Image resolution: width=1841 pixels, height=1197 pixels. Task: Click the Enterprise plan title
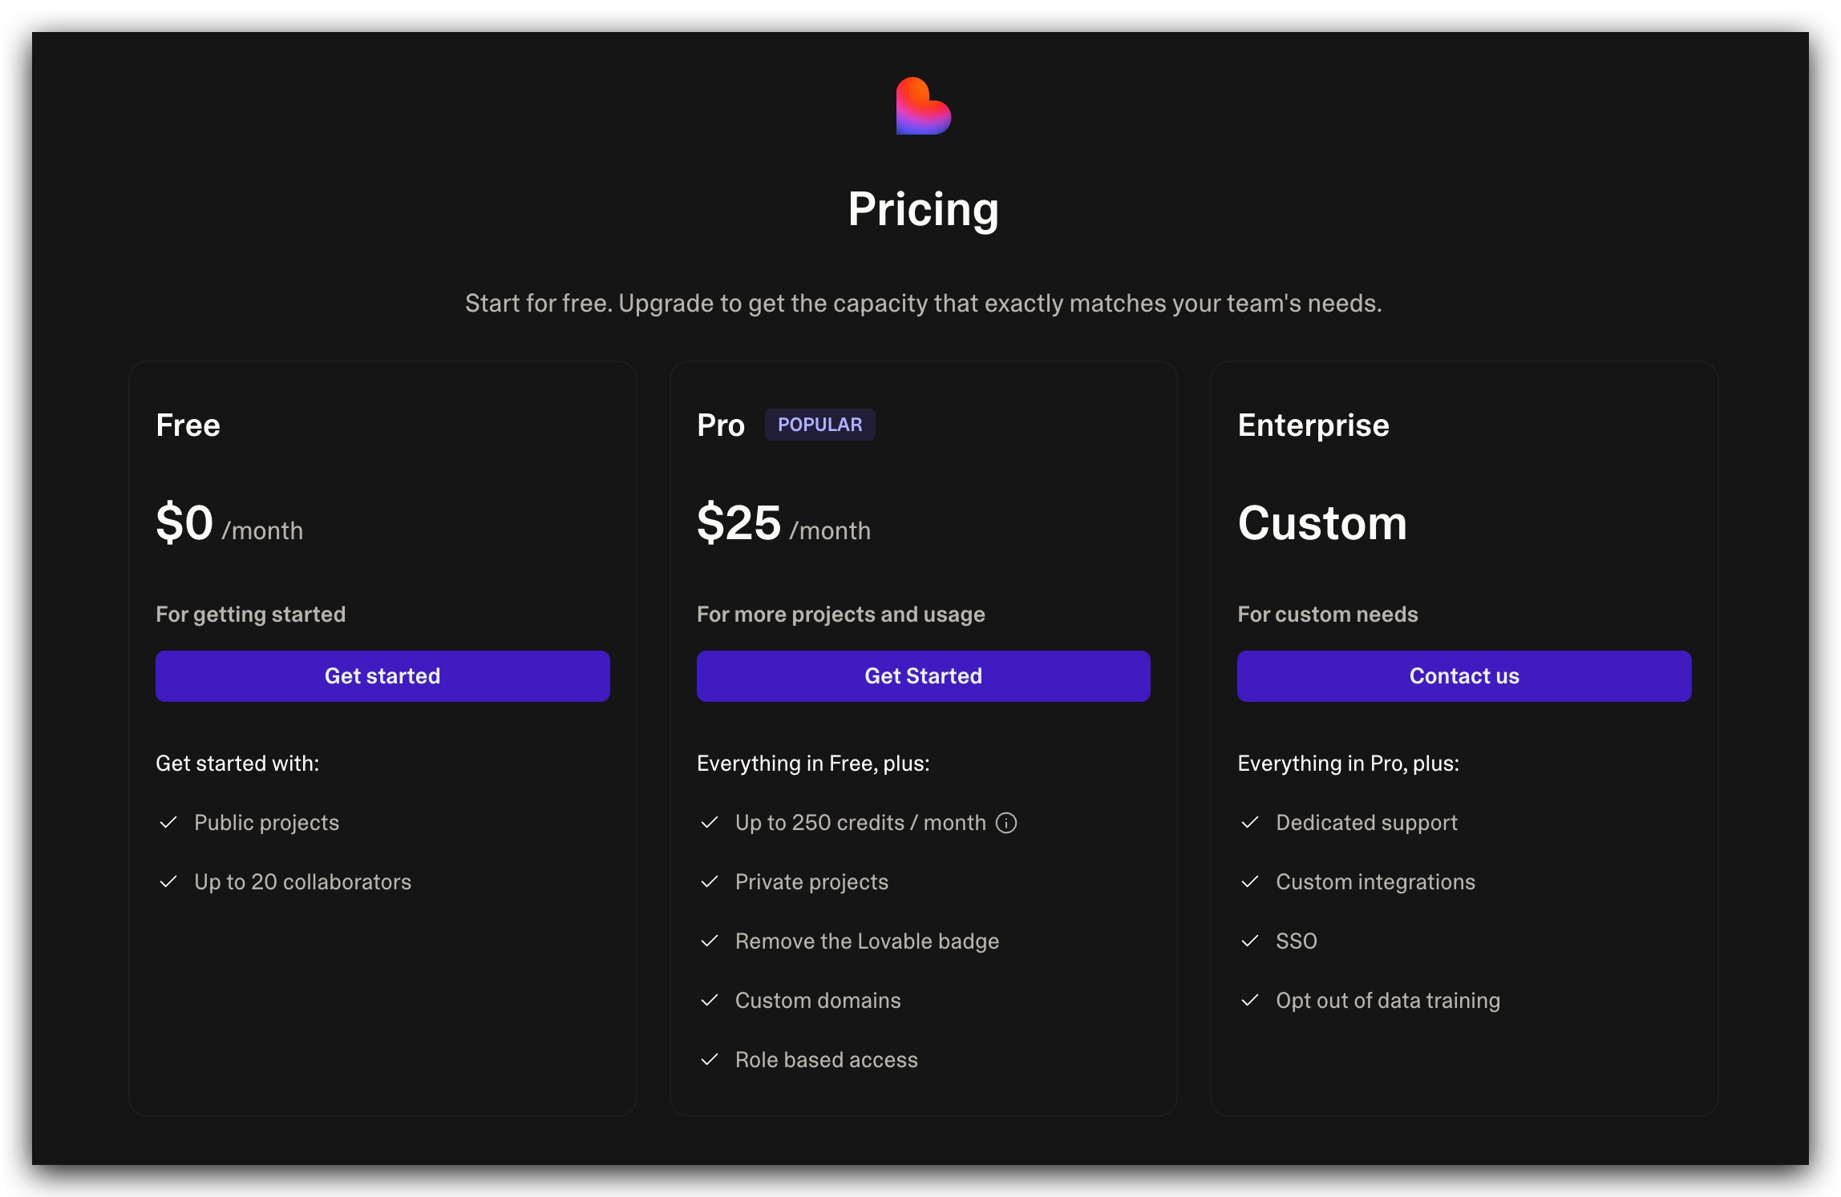(1313, 425)
